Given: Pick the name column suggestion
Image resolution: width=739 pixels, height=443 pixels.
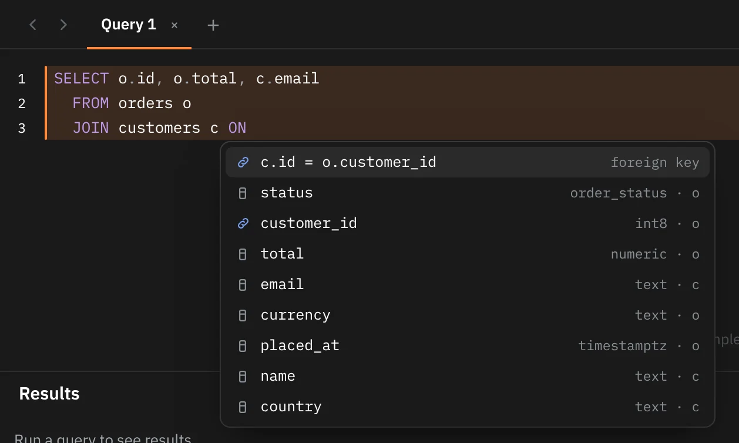Looking at the screenshot, I should pos(468,376).
